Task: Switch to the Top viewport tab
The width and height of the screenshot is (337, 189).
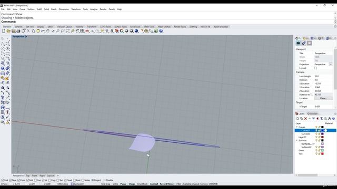Action: (27, 176)
